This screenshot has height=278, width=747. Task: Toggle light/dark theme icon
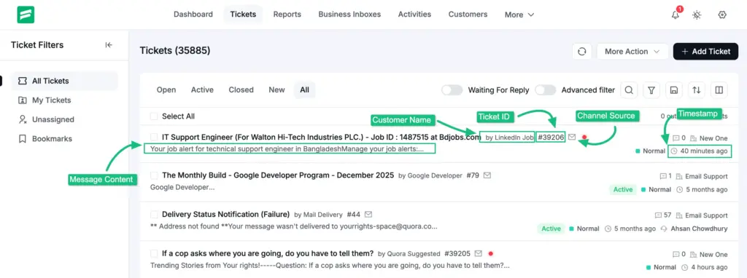(x=697, y=15)
